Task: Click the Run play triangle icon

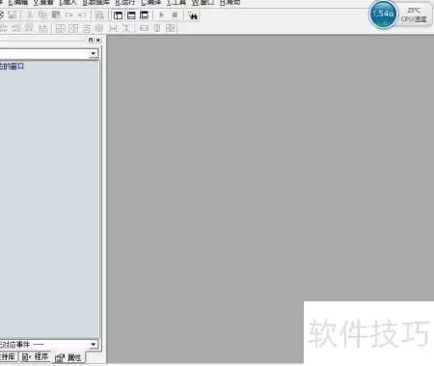Action: (162, 15)
